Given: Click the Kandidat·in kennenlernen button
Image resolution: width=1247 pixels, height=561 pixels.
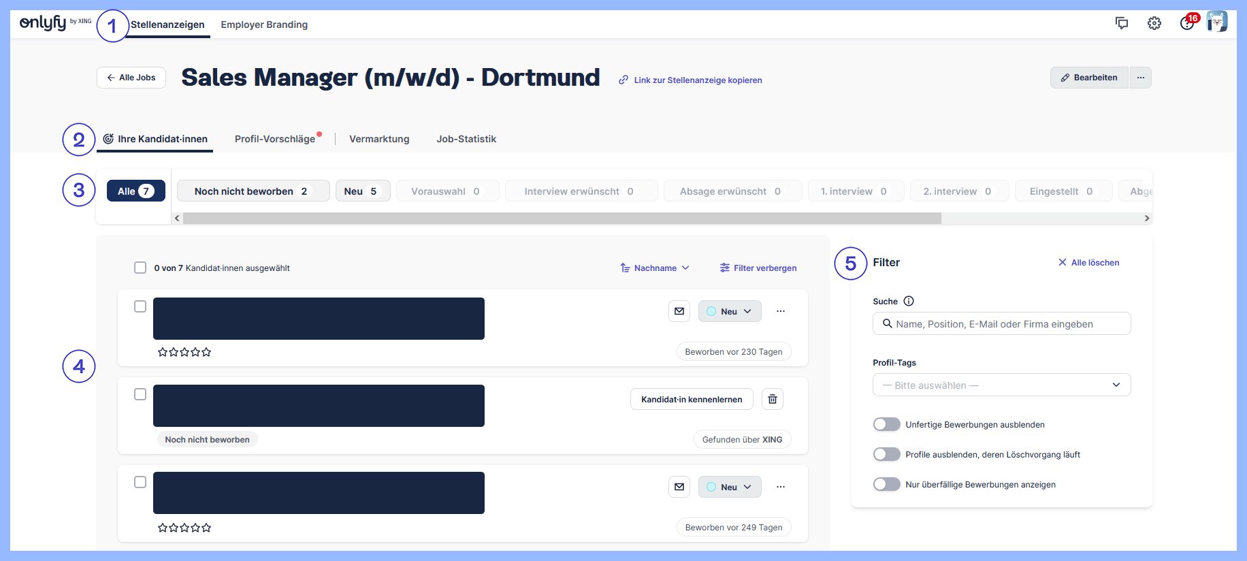Looking at the screenshot, I should [x=692, y=399].
